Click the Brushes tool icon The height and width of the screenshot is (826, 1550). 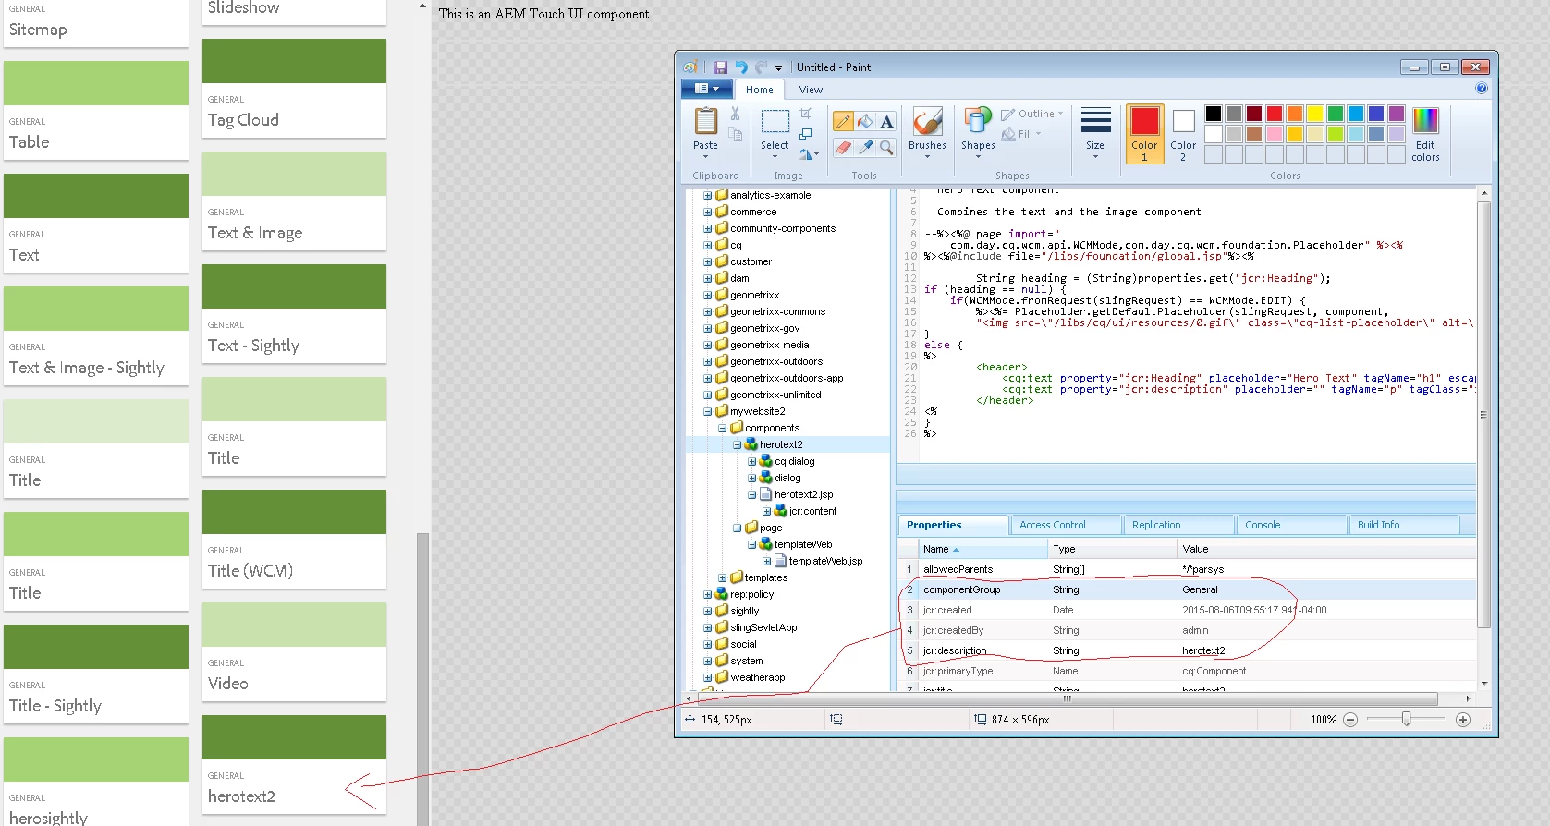coord(927,122)
